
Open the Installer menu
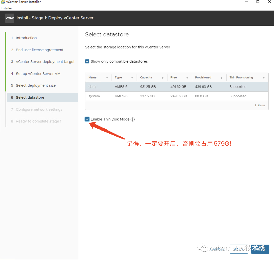pos(6,8)
